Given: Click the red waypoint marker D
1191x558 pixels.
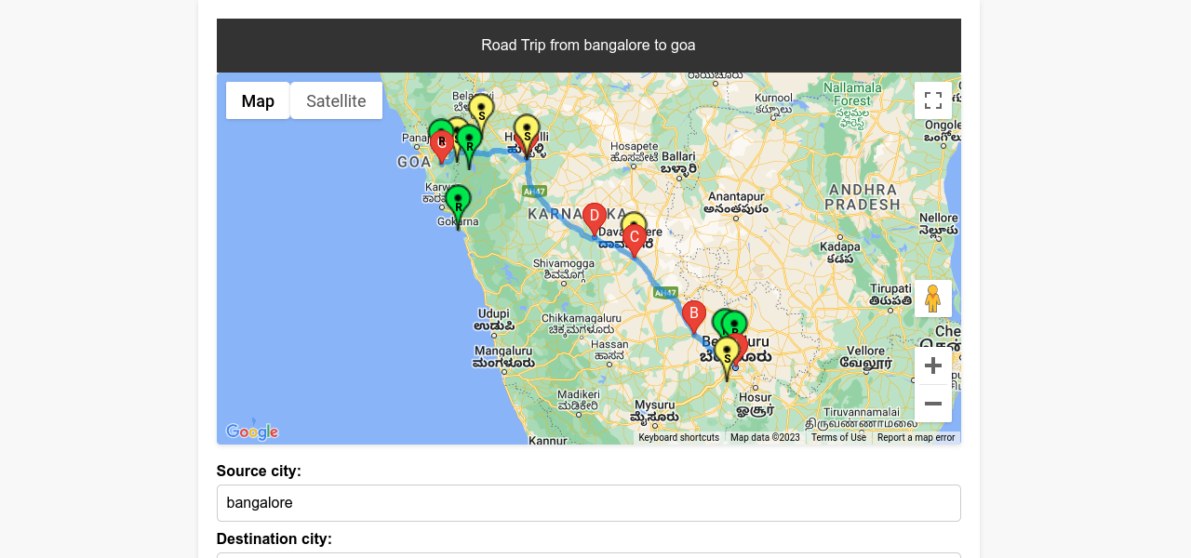Looking at the screenshot, I should (595, 218).
